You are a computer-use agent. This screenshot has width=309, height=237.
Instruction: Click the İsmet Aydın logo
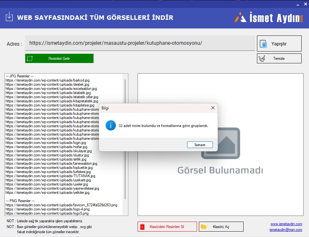pos(268,17)
